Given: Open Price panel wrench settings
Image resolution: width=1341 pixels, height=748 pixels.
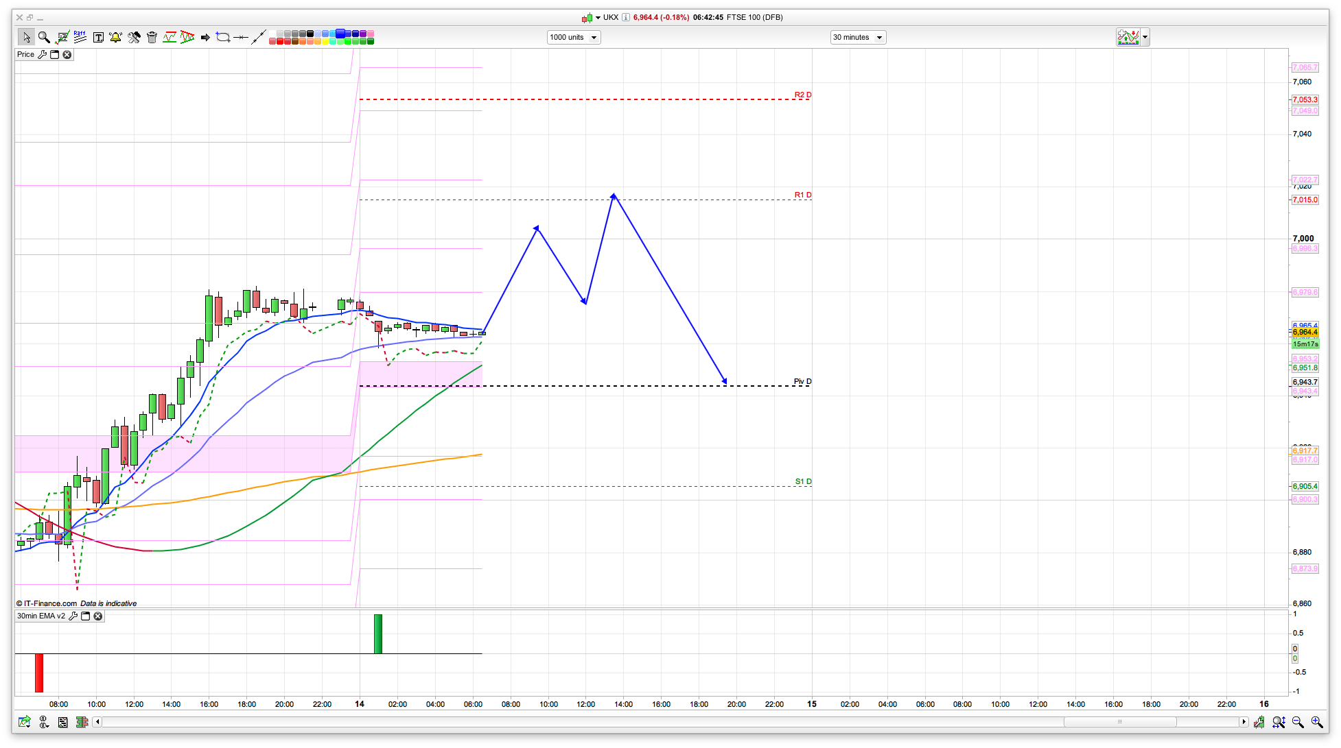Looking at the screenshot, I should (43, 54).
